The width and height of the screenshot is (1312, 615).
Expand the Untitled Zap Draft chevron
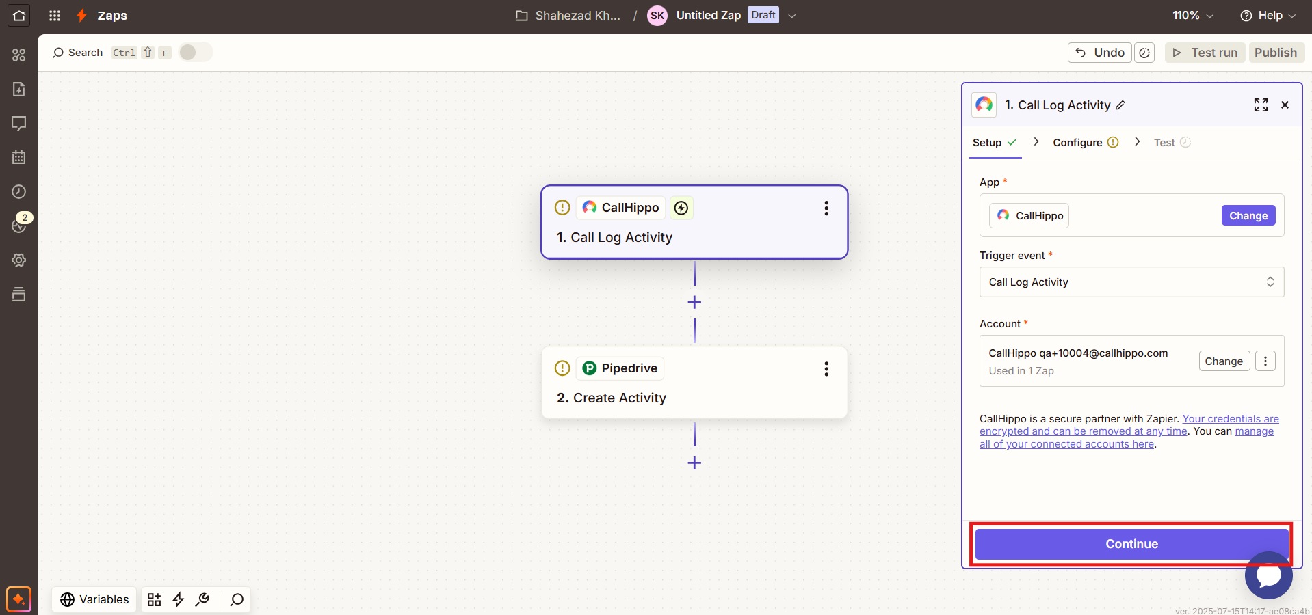tap(792, 16)
